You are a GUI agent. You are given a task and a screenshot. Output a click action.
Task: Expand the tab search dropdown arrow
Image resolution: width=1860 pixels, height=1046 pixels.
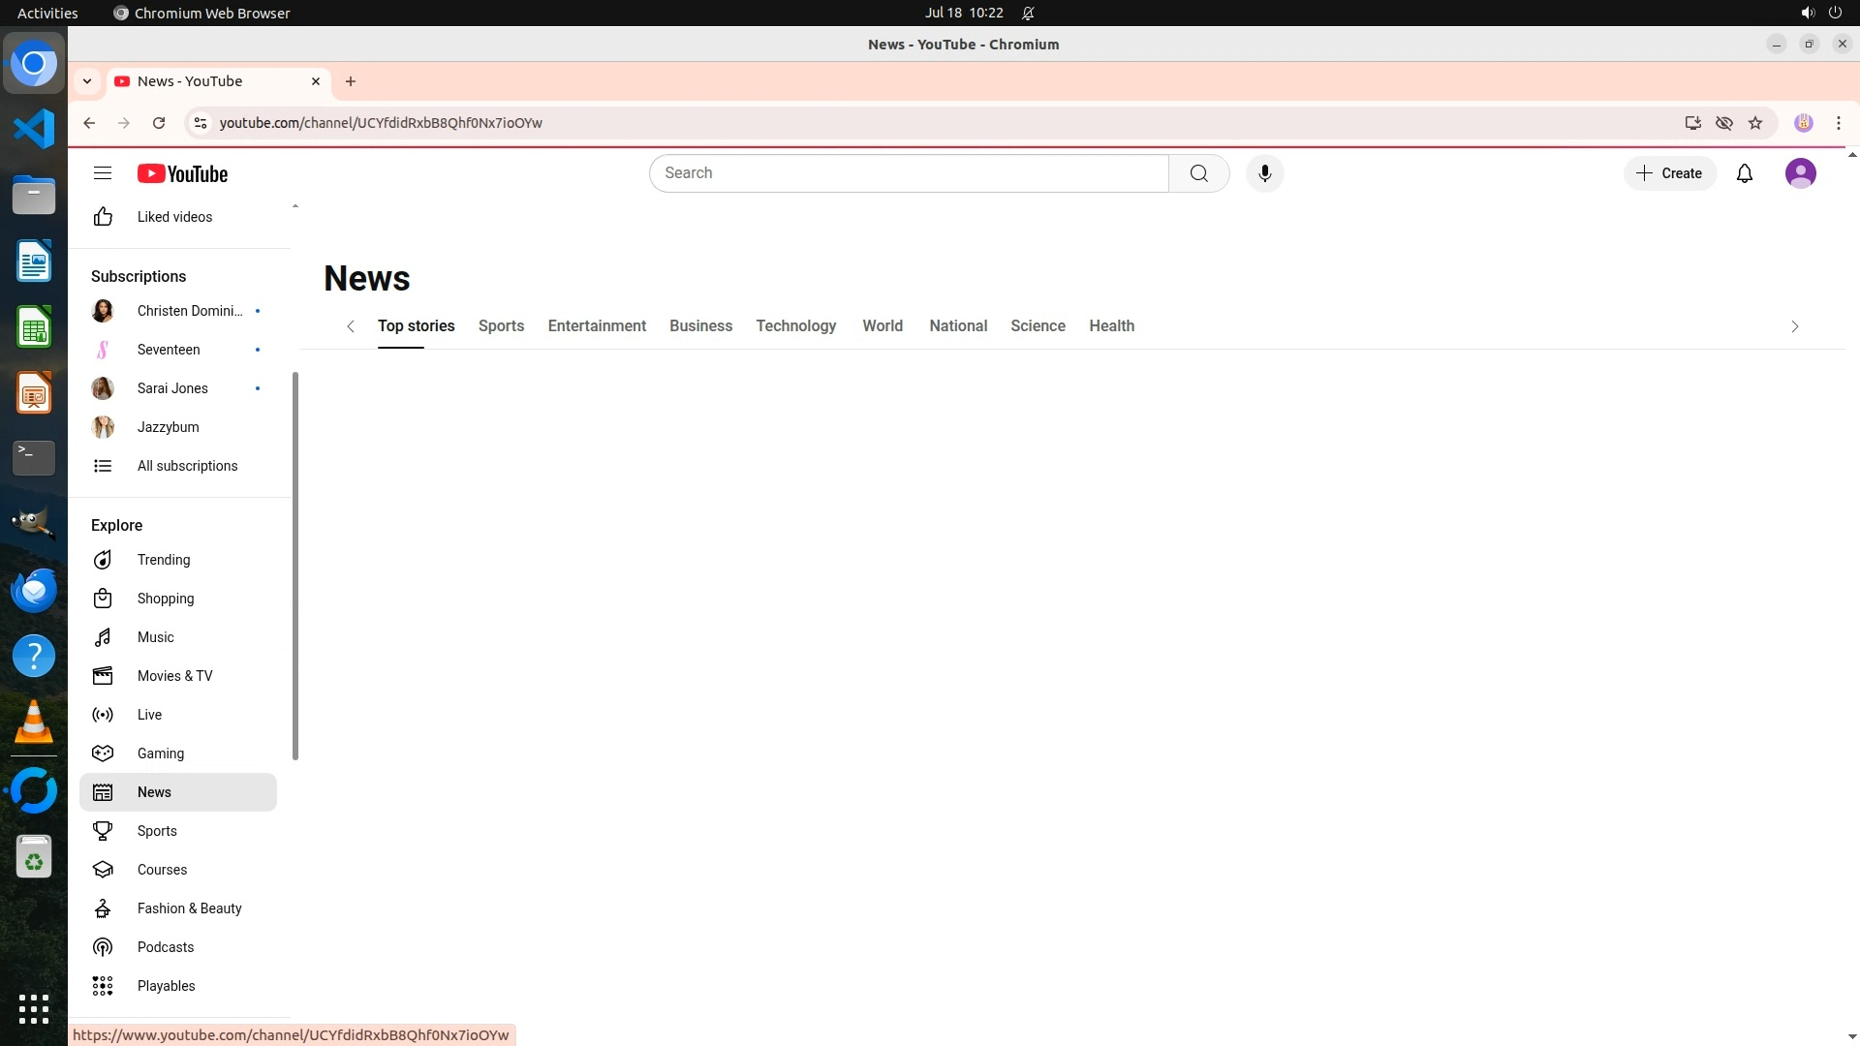pos(87,81)
